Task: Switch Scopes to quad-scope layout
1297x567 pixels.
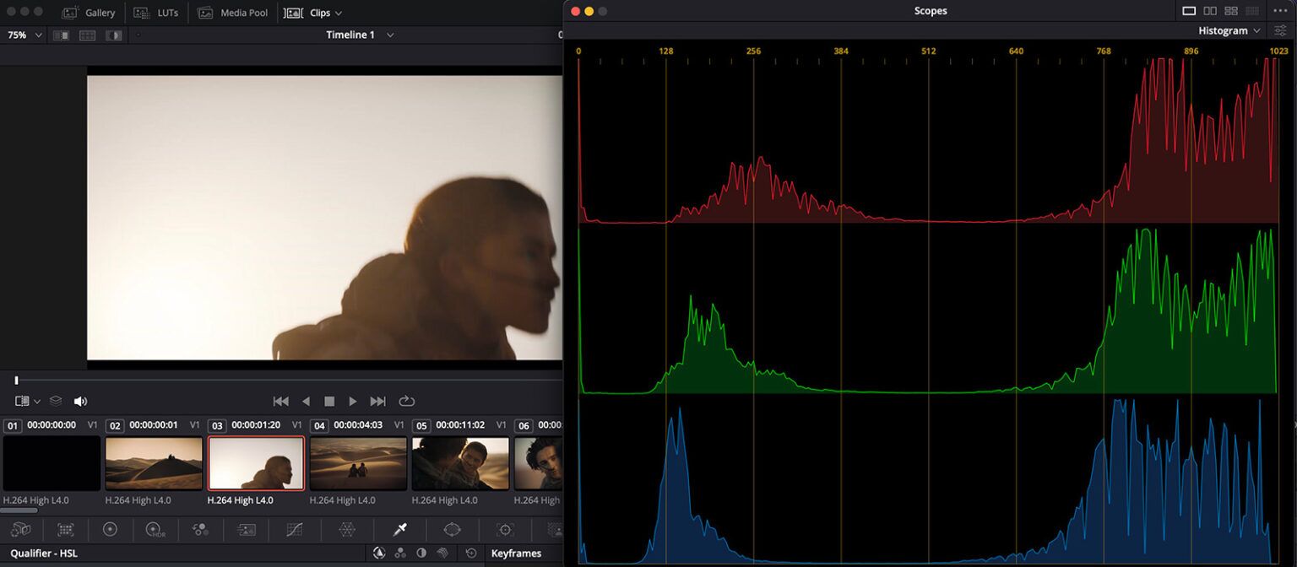Action: [1231, 11]
